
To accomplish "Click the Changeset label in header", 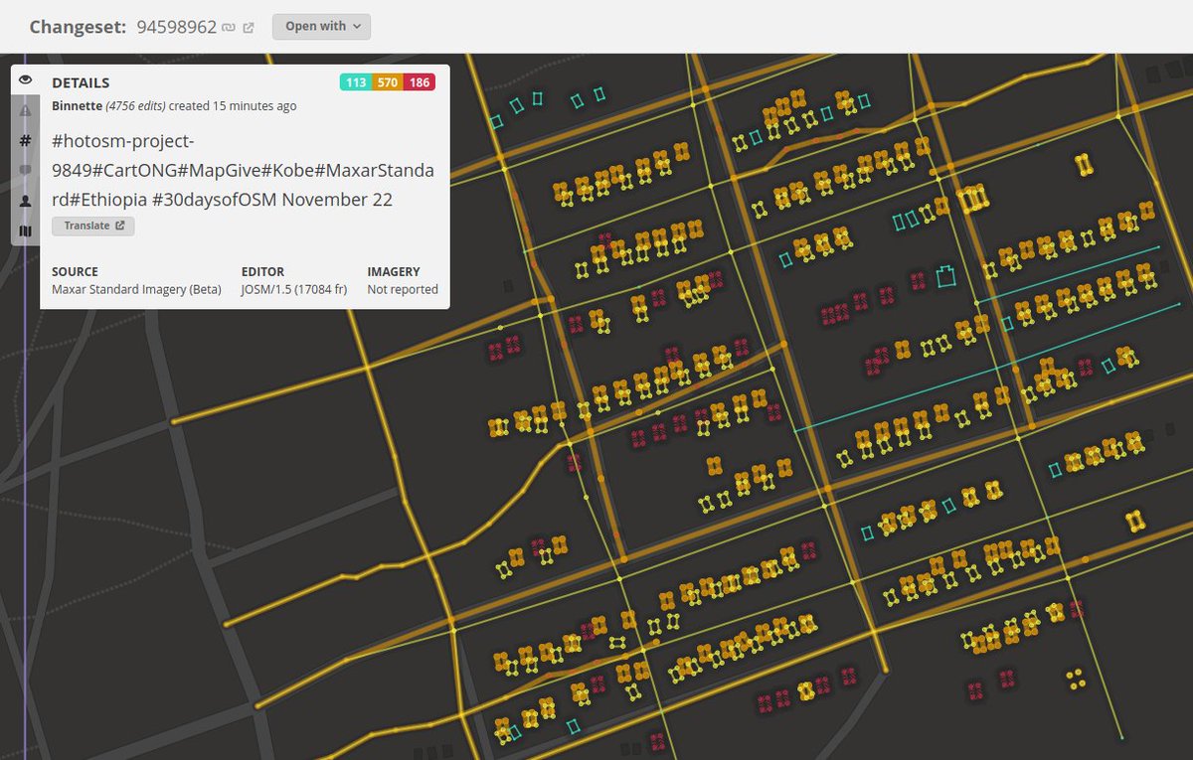I will pyautogui.click(x=78, y=27).
